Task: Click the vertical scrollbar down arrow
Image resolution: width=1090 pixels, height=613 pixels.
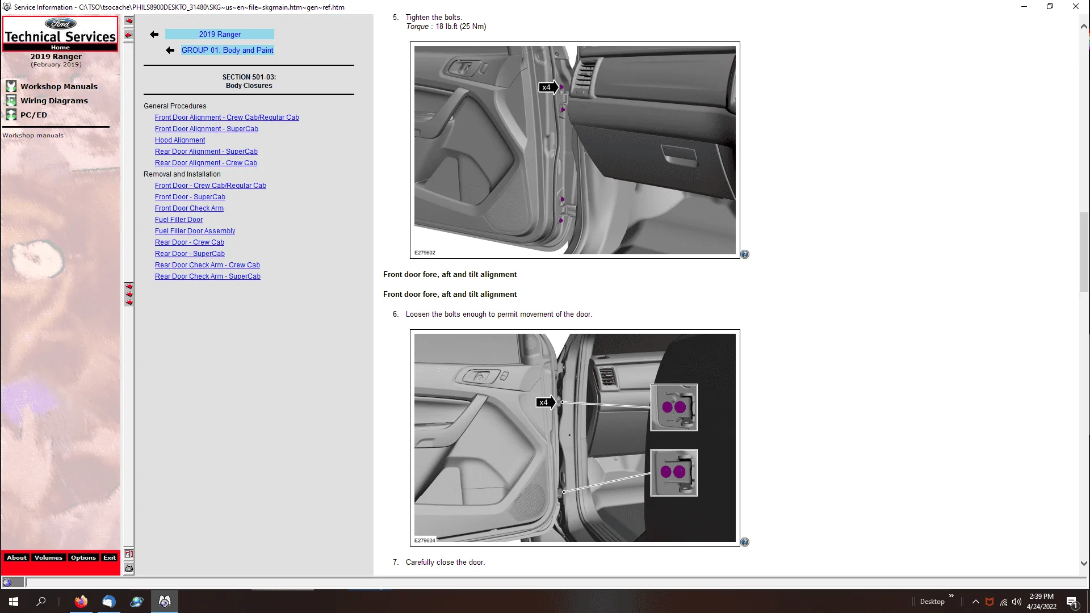Action: pos(1084,564)
